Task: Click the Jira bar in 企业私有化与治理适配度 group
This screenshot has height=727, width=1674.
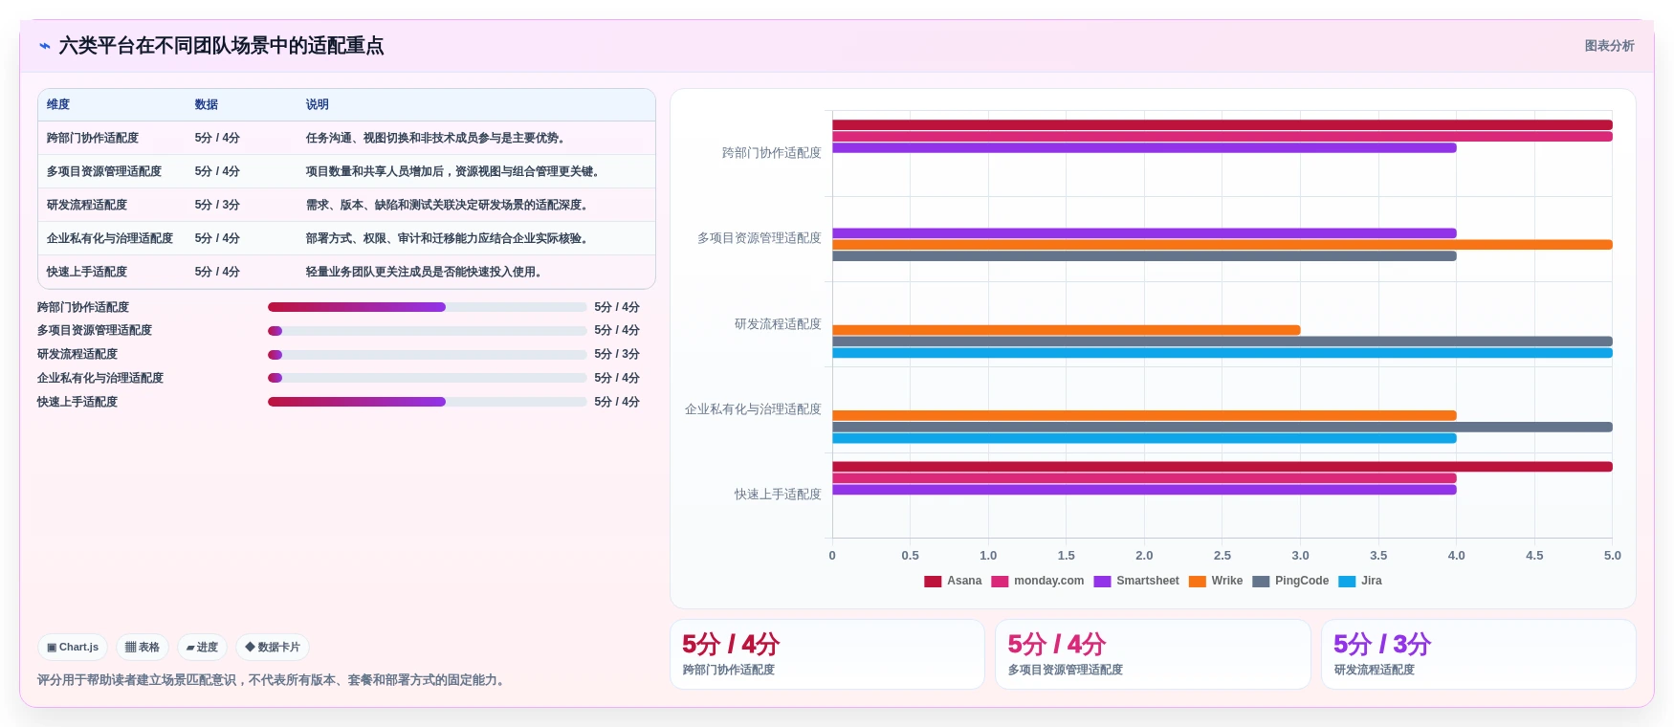Action: point(1144,438)
